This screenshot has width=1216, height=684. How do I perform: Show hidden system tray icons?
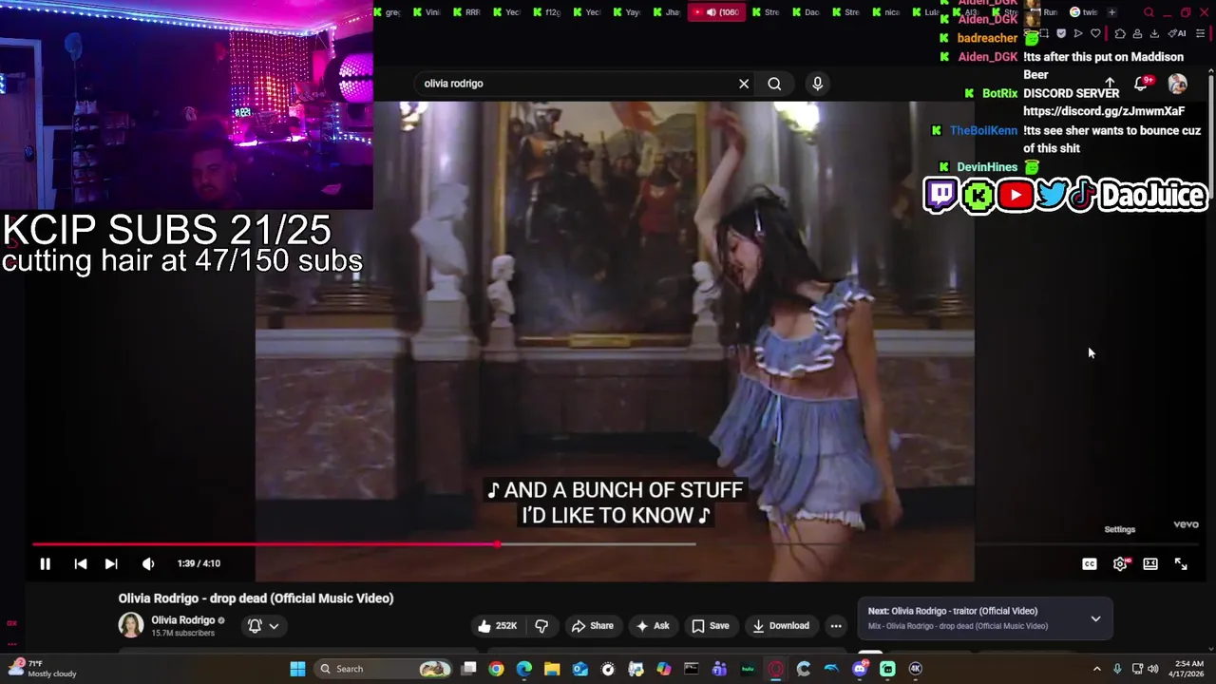[x=1096, y=669]
